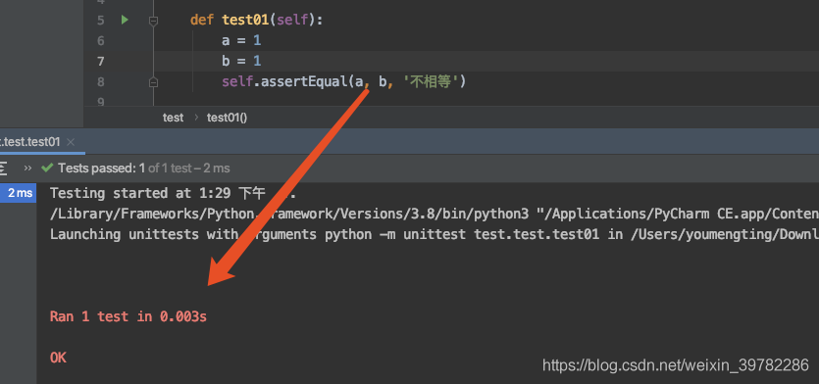Viewport: 819px width, 384px height.
Task: Click the test01() breadcrumb
Action: (227, 118)
